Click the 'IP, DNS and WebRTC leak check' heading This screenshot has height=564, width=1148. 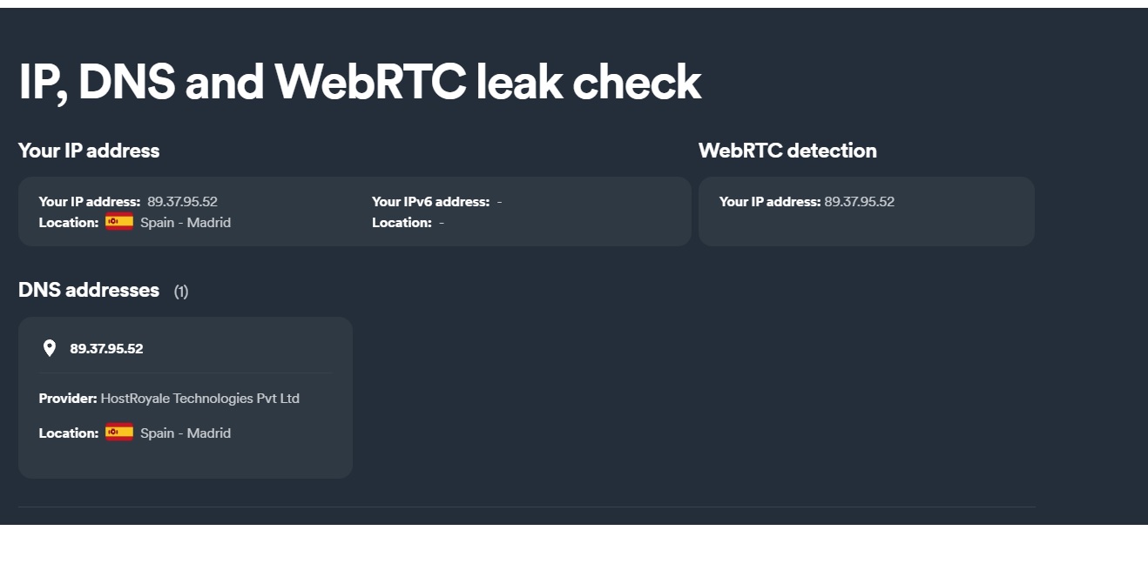360,83
